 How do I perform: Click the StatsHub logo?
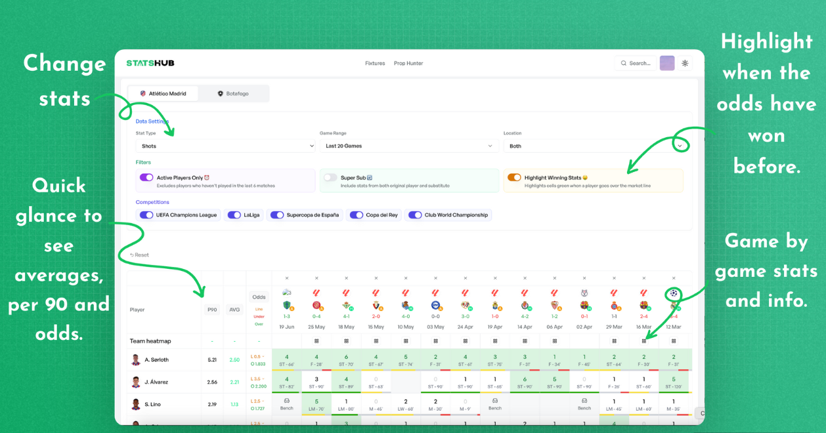pyautogui.click(x=150, y=63)
